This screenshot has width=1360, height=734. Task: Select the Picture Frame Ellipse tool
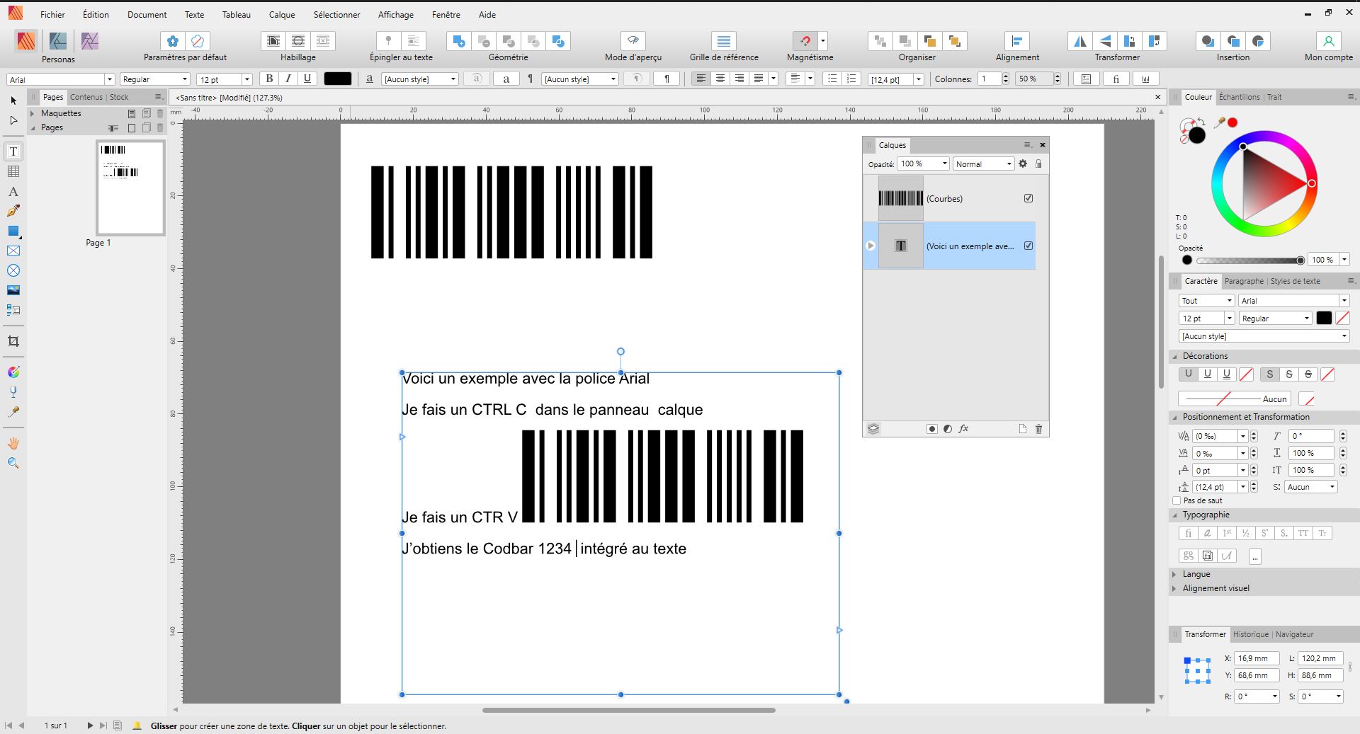13,270
